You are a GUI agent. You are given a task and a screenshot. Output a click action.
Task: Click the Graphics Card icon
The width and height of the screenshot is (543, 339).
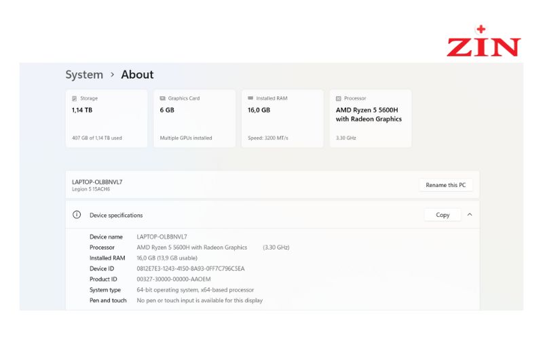click(162, 98)
